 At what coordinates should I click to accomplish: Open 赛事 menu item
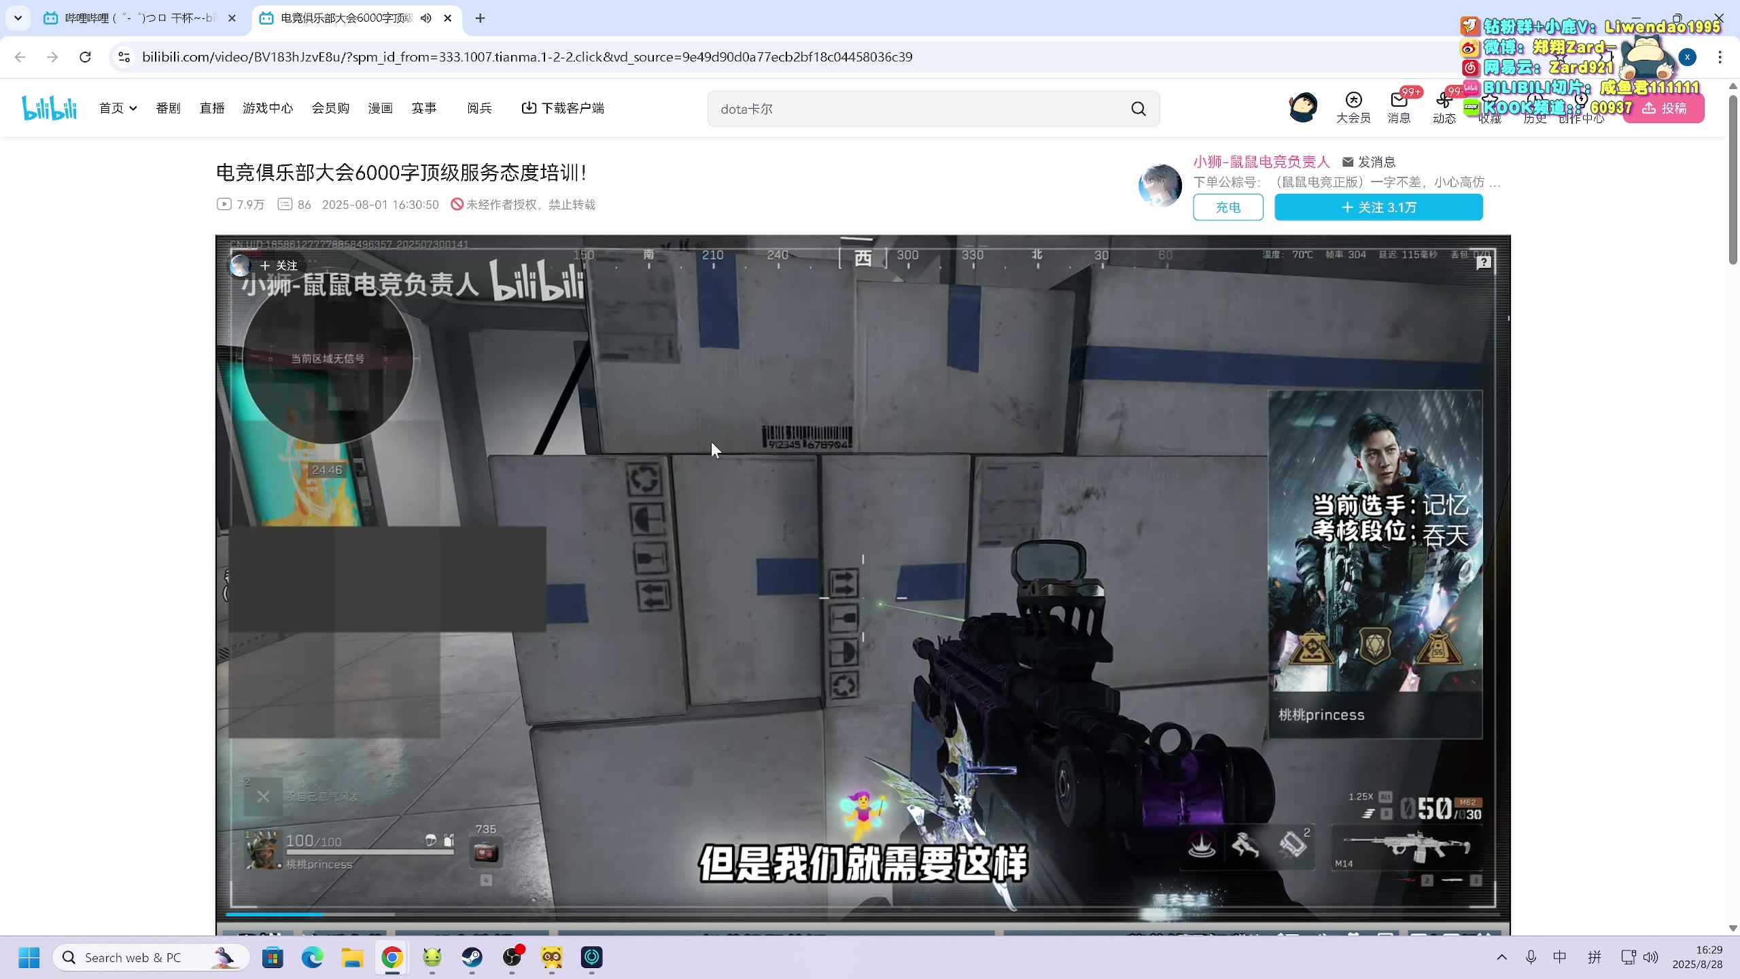point(423,108)
